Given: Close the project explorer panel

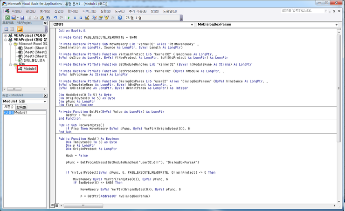Looking at the screenshot, I should coord(45,23).
